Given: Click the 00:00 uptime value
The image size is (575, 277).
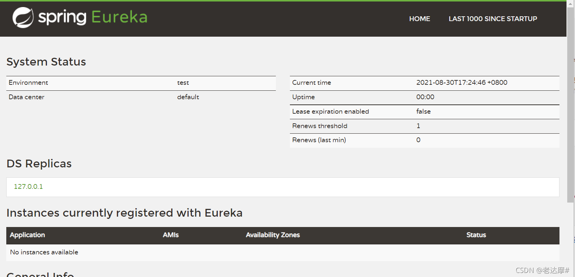Looking at the screenshot, I should [x=425, y=97].
